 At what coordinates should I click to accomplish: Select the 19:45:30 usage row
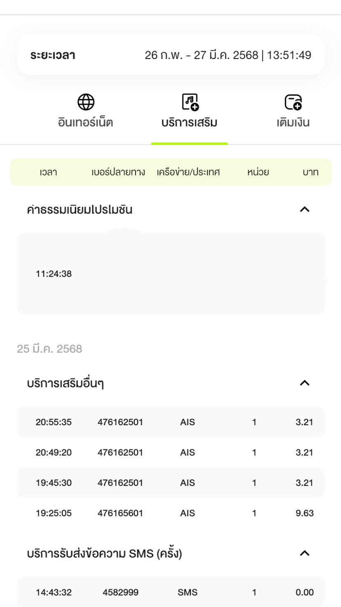170,482
